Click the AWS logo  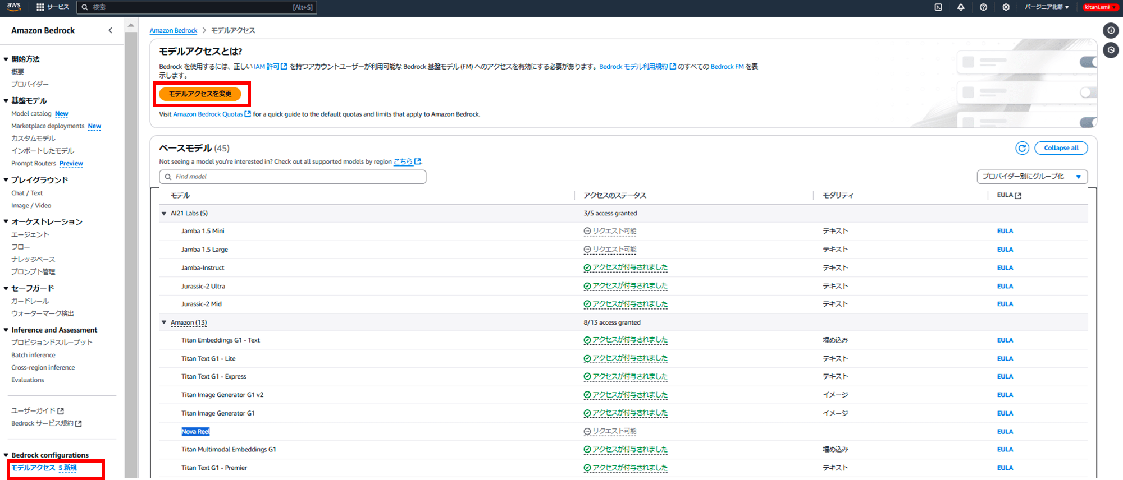pos(13,7)
